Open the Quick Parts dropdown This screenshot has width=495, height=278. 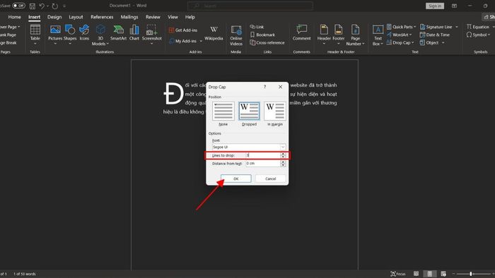[401, 27]
